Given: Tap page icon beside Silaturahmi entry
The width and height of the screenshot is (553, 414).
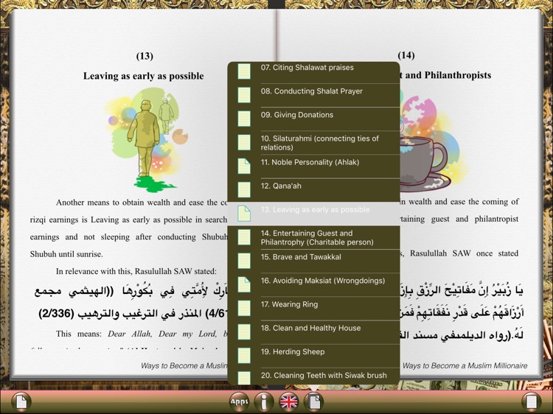Looking at the screenshot, I should point(244,142).
